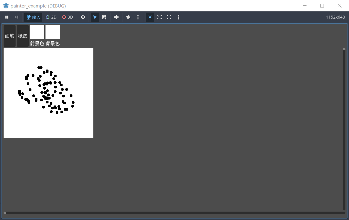
Task: Open camera options three-dot menu
Action: [x=138, y=17]
